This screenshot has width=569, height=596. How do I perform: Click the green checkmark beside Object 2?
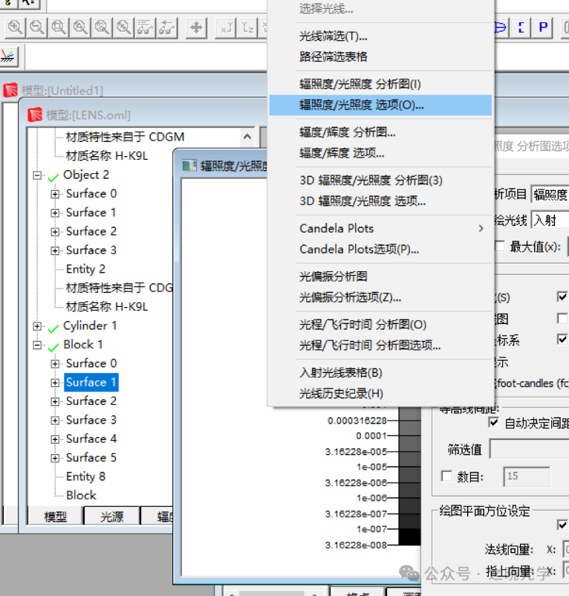pyautogui.click(x=53, y=177)
